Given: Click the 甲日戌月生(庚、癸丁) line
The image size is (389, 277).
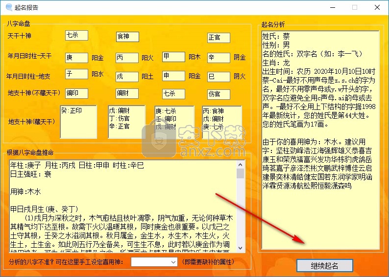Looking at the screenshot, I should tap(44, 209).
